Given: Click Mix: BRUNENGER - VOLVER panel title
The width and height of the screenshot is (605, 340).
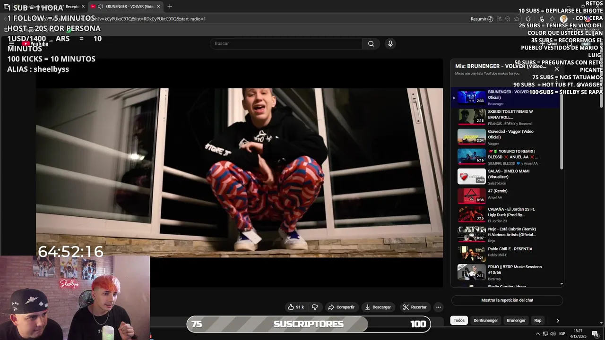Looking at the screenshot, I should tap(501, 66).
